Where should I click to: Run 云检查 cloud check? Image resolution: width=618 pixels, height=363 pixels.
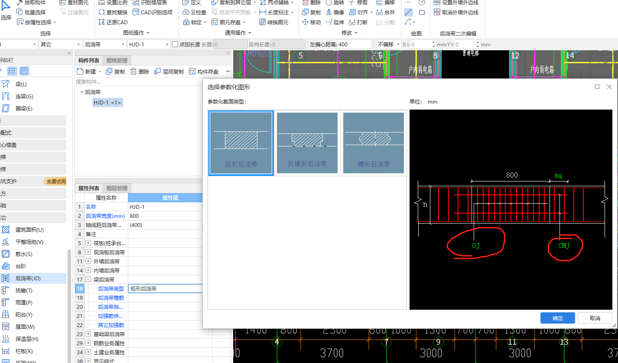(195, 12)
